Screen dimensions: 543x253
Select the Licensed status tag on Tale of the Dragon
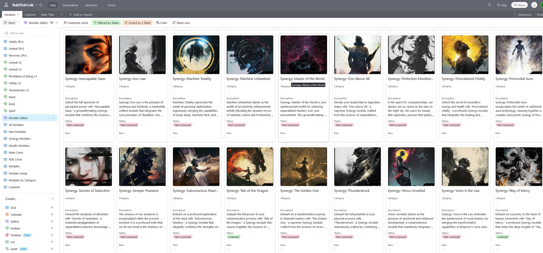coord(234,237)
